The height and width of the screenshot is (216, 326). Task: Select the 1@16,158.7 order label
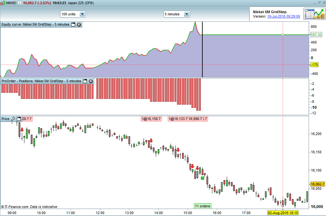151,119
